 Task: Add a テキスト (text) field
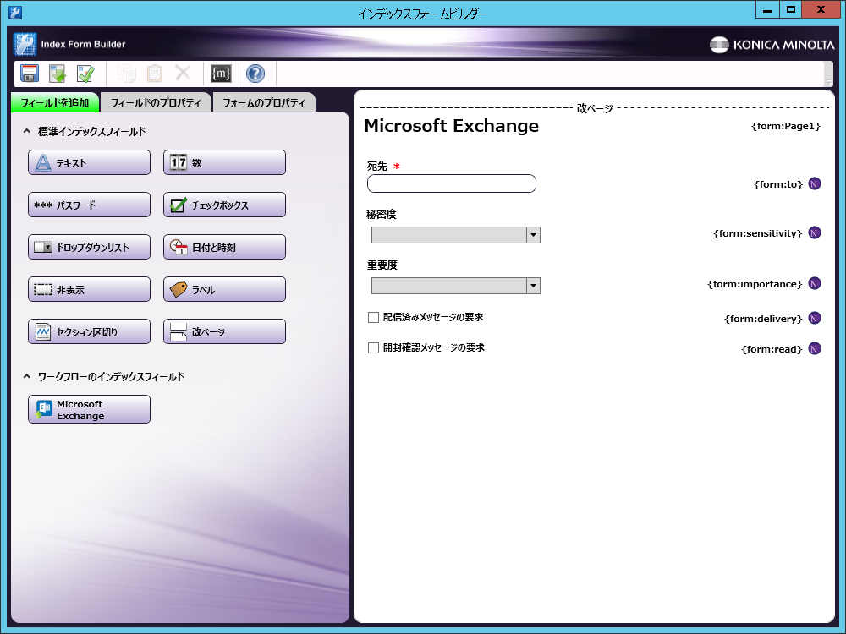point(89,162)
